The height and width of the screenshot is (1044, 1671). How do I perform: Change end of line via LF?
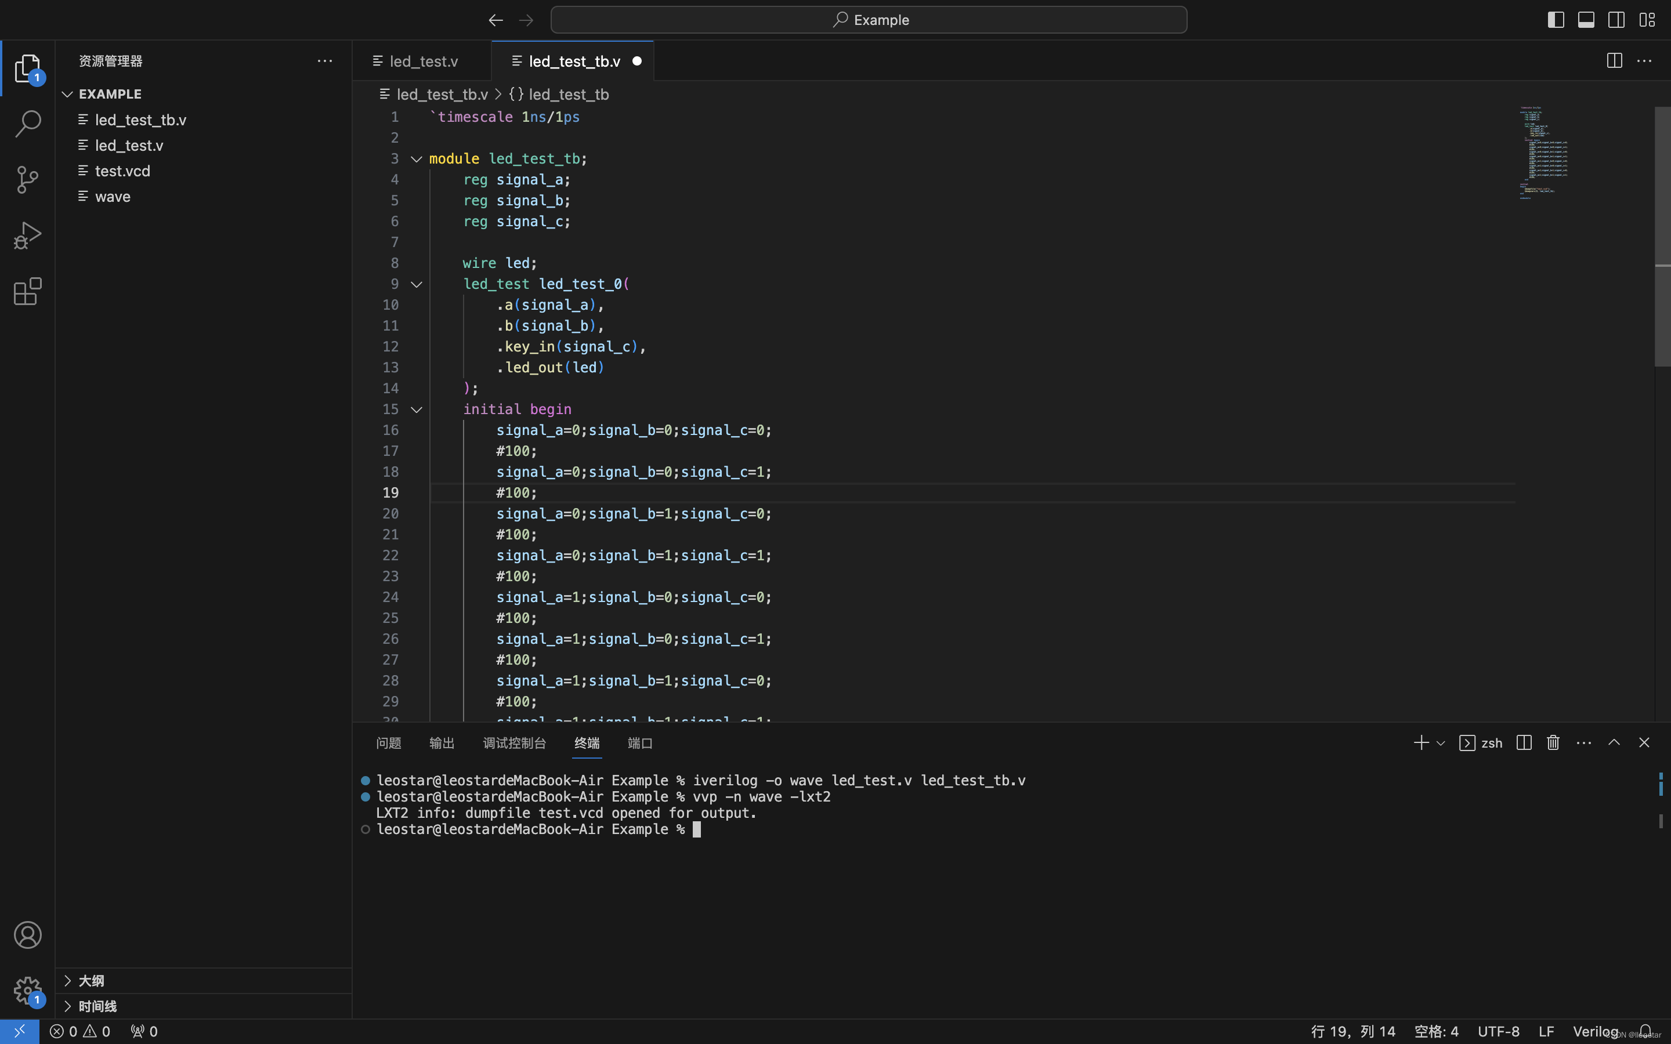click(x=1546, y=1032)
